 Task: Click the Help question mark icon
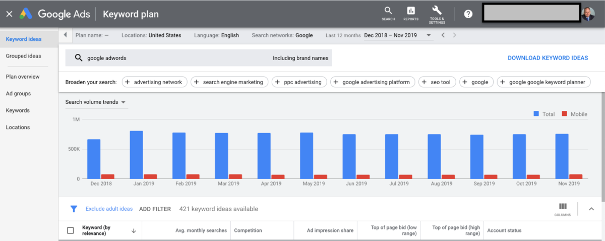point(468,14)
